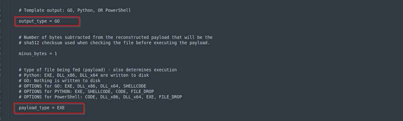Screen dimensions: 403x121
Task: Click the 'OPTIONS for PYTHON' comment line
Action: coord(86,91)
